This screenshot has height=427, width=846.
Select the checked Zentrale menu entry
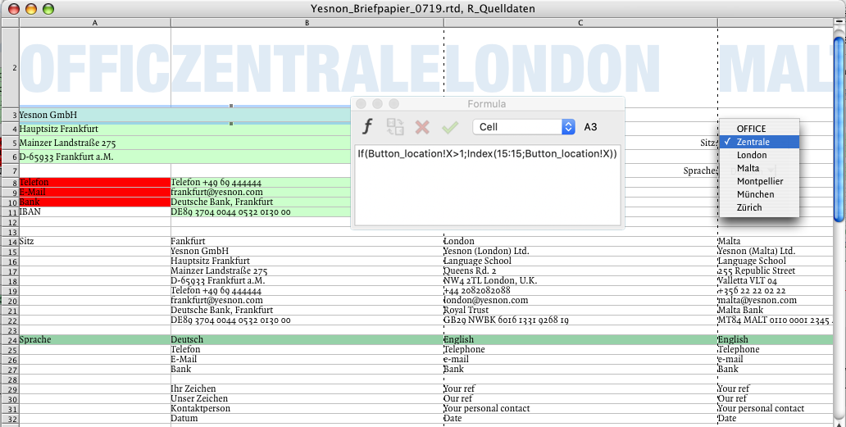753,142
